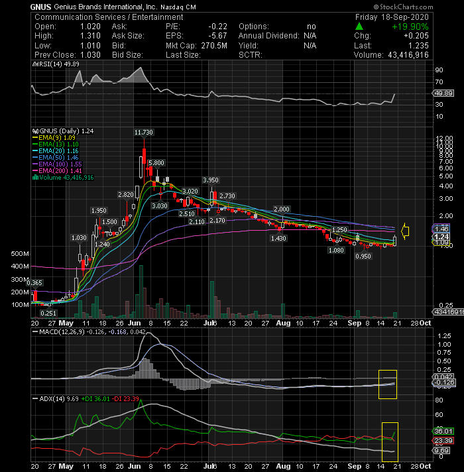Click the 11.730 peak price label
This screenshot has height=472, width=464.
coord(144,133)
